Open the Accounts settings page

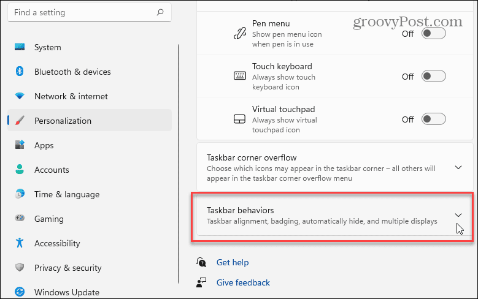tap(90, 170)
